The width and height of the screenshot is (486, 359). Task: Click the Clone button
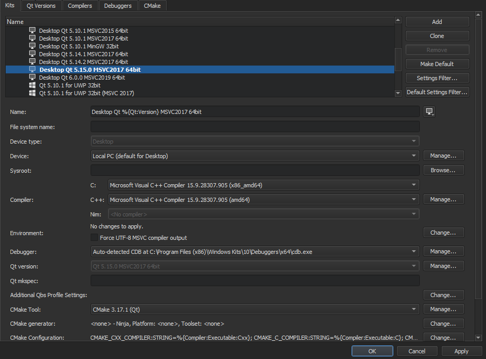click(x=437, y=36)
